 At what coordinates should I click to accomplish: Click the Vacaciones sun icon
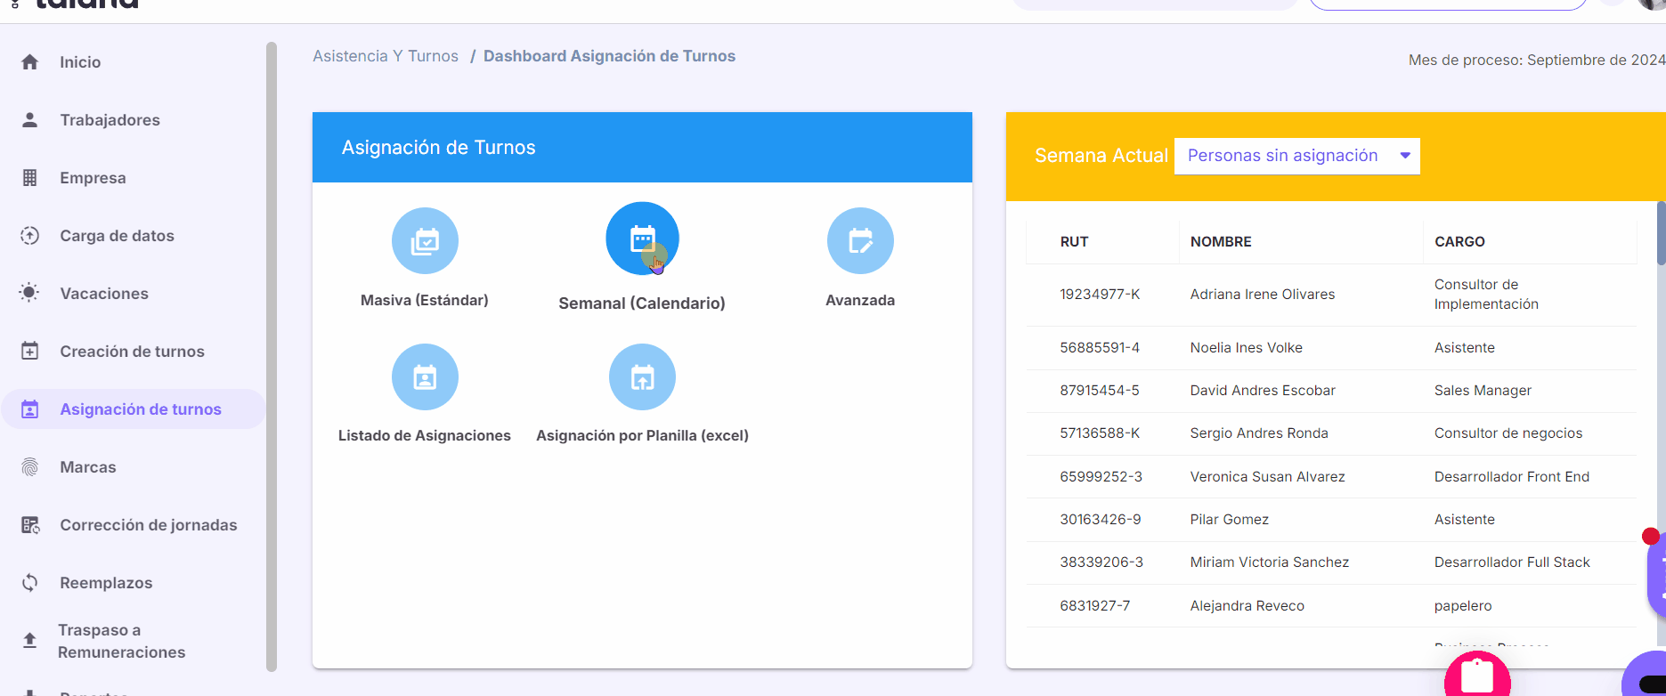29,294
